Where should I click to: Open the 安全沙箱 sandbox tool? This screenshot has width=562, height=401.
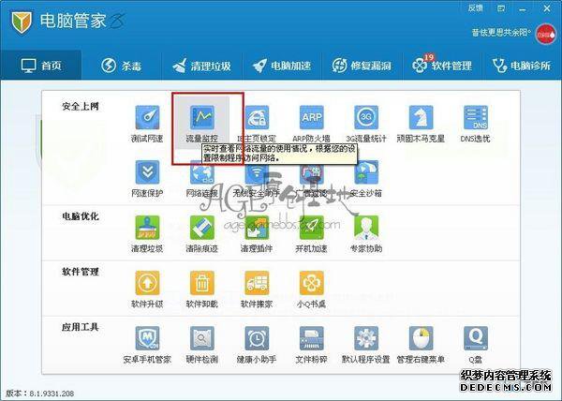click(x=366, y=178)
